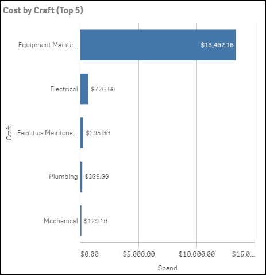Click the Equipment Mainte... craft label
Screen dimensions: 266x275
click(48, 45)
